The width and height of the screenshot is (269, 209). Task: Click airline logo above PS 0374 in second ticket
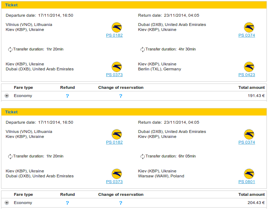click(x=249, y=134)
